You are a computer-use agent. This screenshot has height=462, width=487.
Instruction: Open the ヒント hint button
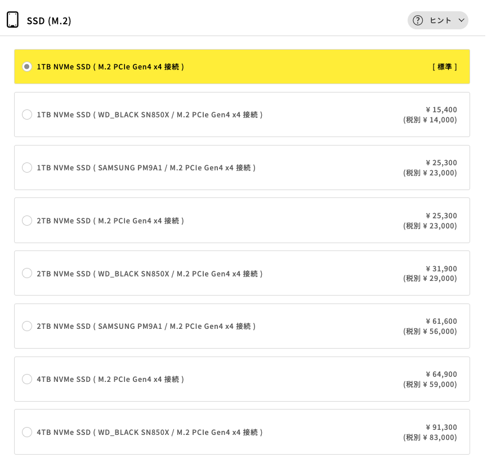pyautogui.click(x=440, y=20)
